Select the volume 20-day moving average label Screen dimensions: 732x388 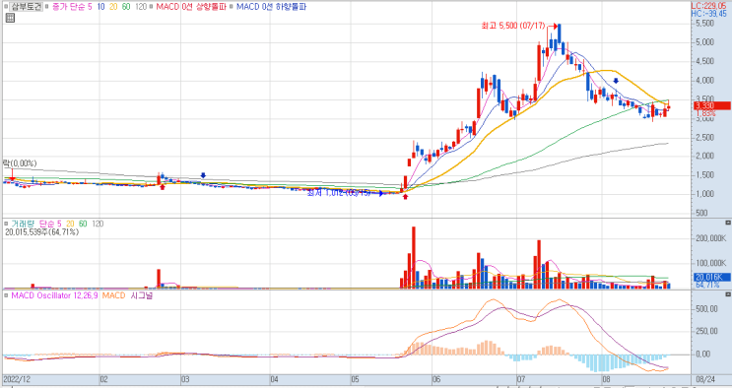pyautogui.click(x=70, y=225)
